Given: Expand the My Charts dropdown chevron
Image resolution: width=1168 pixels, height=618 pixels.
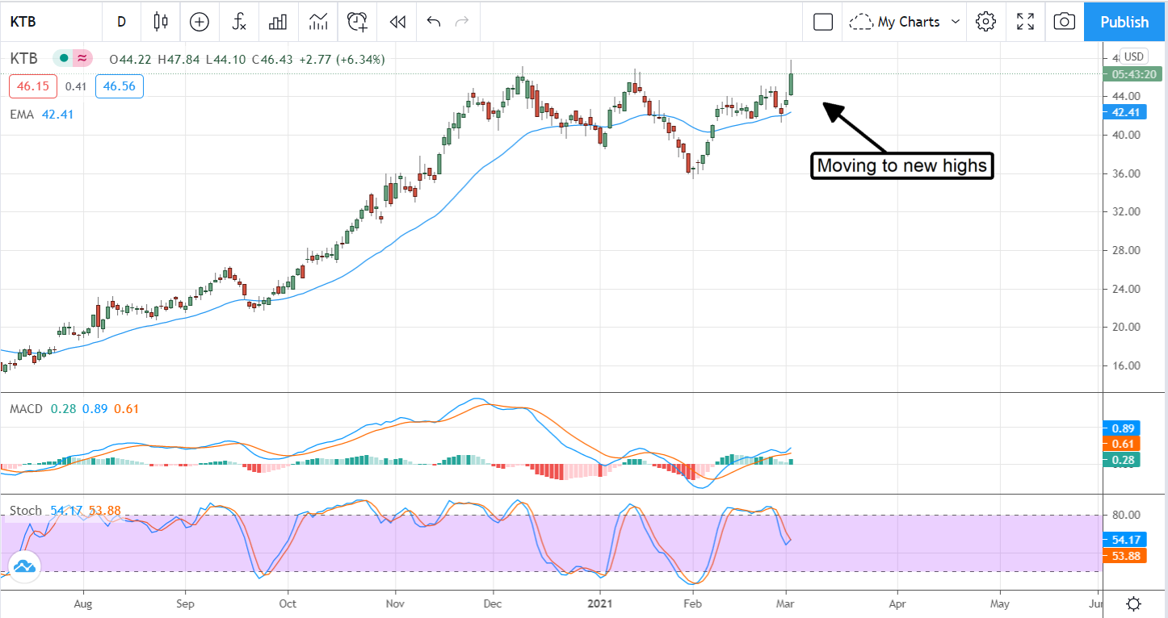Looking at the screenshot, I should tap(956, 22).
